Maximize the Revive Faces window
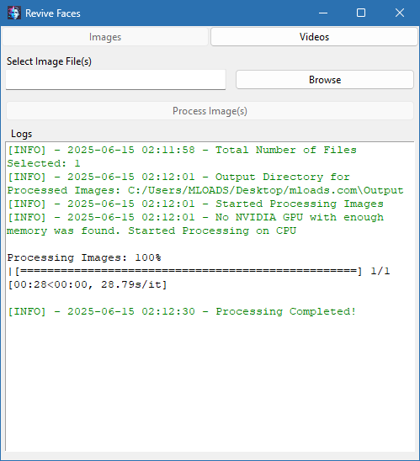This screenshot has width=420, height=461. [x=361, y=13]
